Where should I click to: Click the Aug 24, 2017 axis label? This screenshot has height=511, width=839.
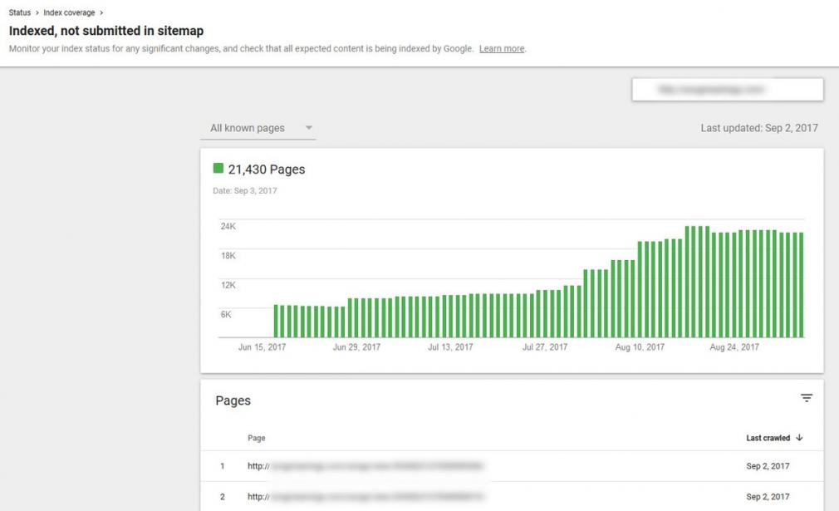click(x=734, y=347)
